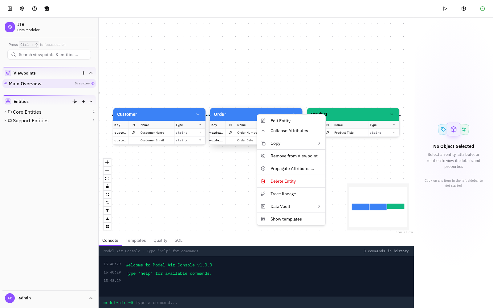Add a new viewpoint with plus icon

84,73
